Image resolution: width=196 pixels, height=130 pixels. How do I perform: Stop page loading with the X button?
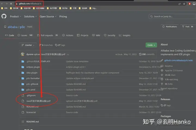11,4
